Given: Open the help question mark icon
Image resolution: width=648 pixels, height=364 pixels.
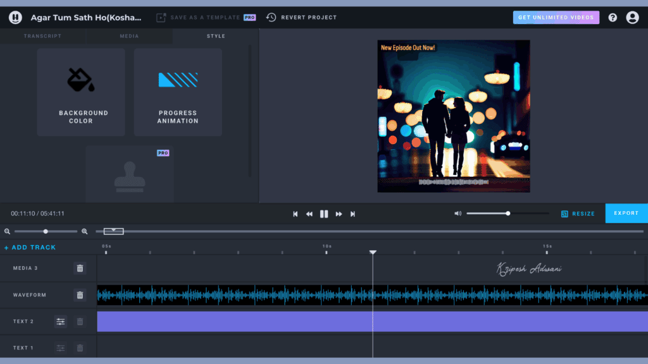Looking at the screenshot, I should [x=613, y=18].
